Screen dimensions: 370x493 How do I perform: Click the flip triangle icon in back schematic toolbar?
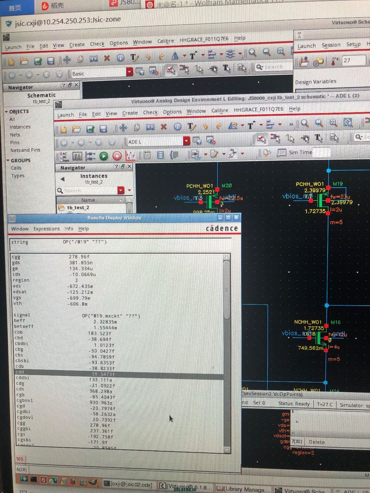[175, 56]
